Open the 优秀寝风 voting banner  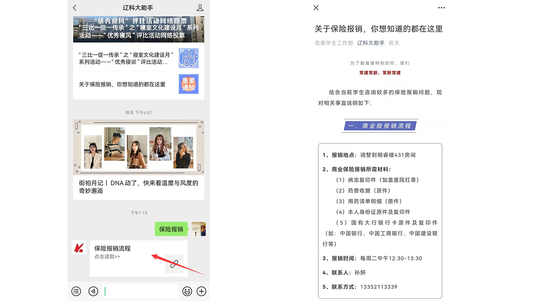tap(138, 29)
